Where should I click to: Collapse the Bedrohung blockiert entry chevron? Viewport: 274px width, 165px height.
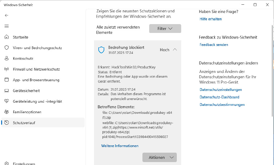click(175, 50)
